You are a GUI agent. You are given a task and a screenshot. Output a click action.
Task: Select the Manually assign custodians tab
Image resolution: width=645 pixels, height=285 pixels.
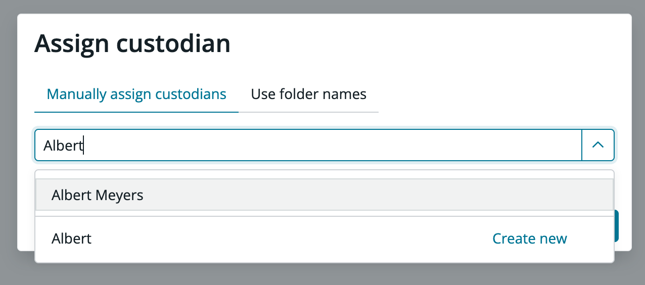tap(136, 94)
